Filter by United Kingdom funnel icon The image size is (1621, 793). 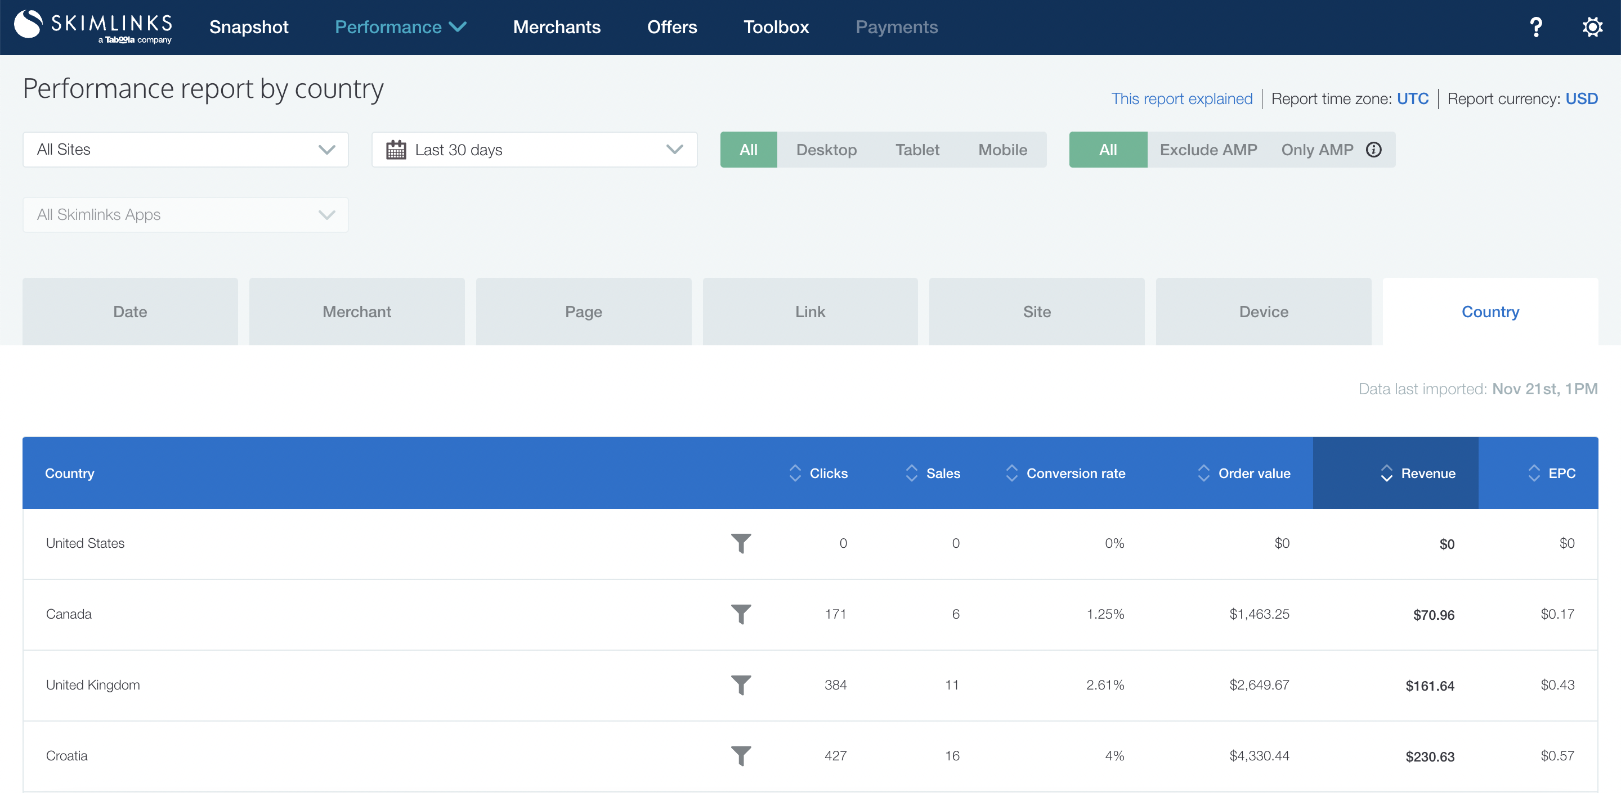click(x=741, y=685)
